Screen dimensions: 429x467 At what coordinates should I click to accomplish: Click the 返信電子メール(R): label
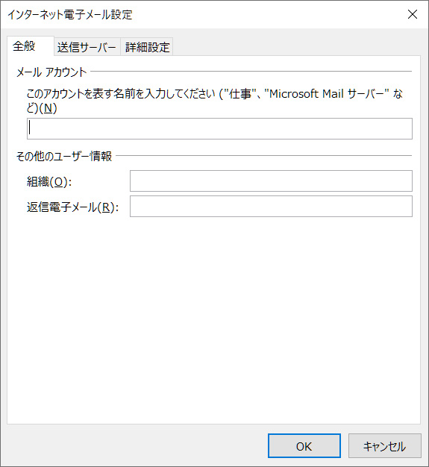coord(72,207)
